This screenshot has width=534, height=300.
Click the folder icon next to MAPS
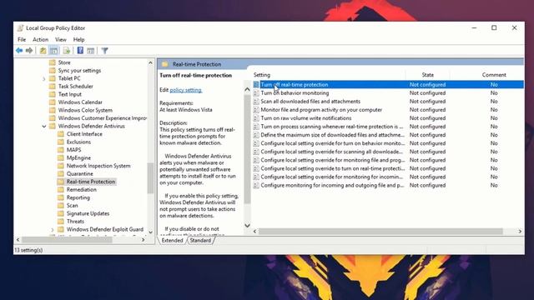pos(61,150)
